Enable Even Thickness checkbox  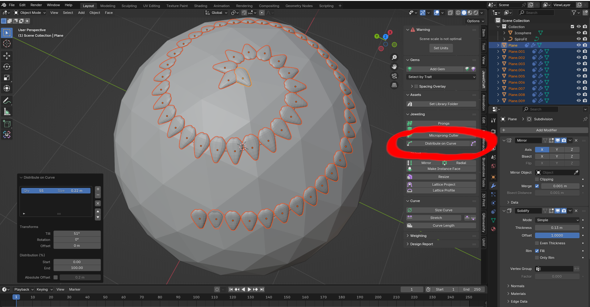pyautogui.click(x=537, y=243)
